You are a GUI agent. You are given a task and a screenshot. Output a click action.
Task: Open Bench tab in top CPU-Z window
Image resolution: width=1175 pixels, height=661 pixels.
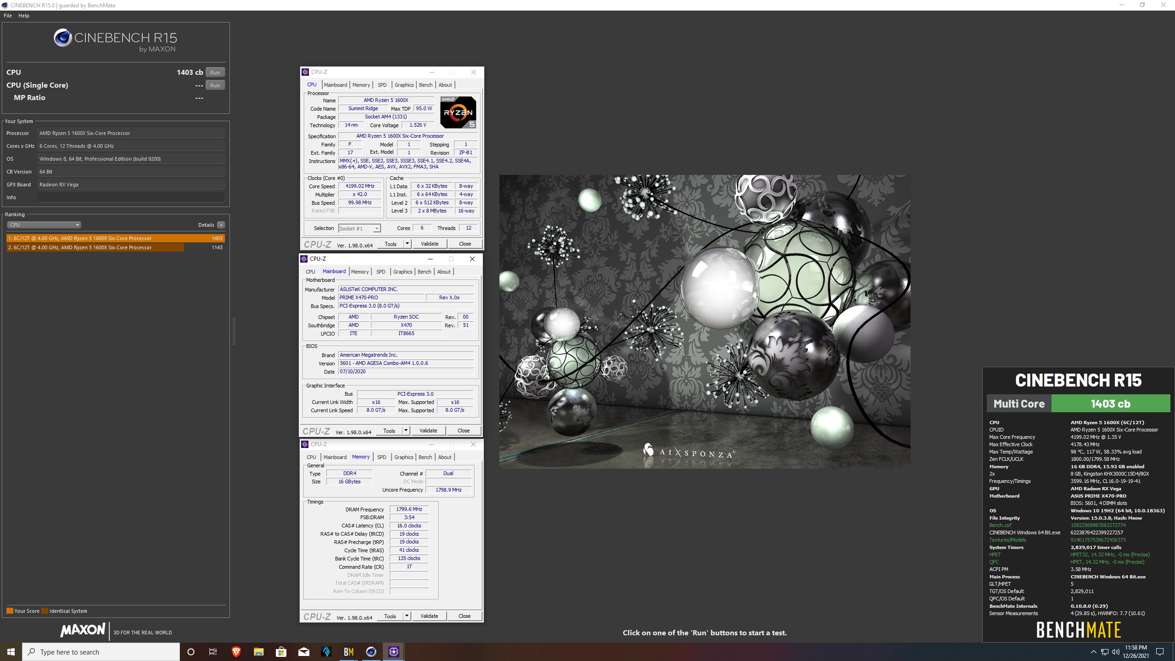[x=425, y=85]
